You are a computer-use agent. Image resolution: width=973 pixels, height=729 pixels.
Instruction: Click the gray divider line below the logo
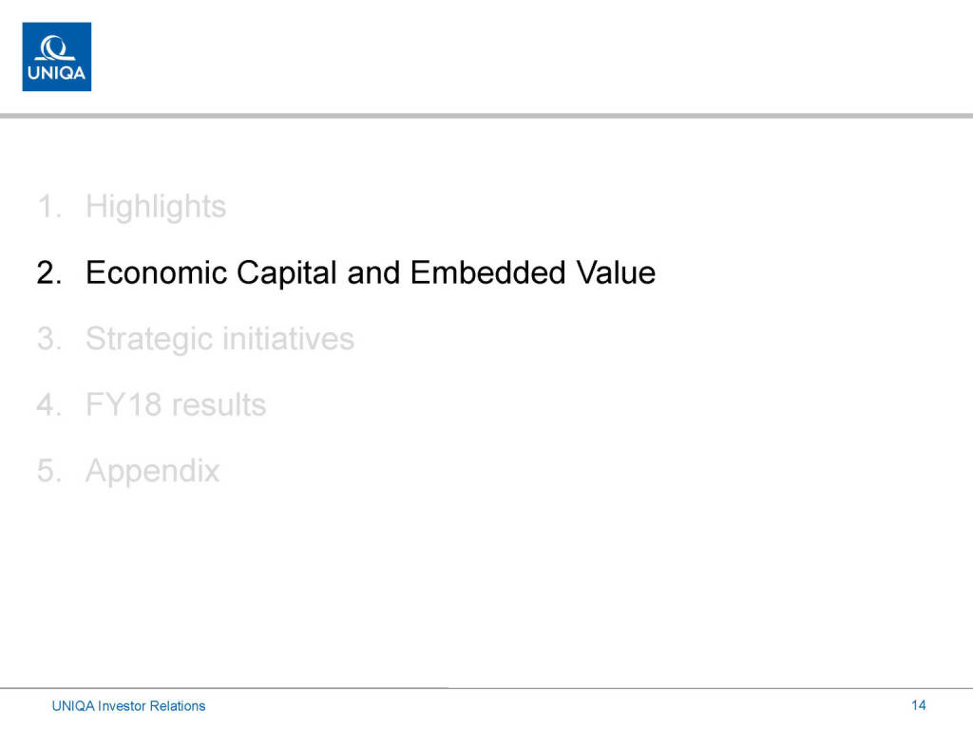pyautogui.click(x=486, y=116)
